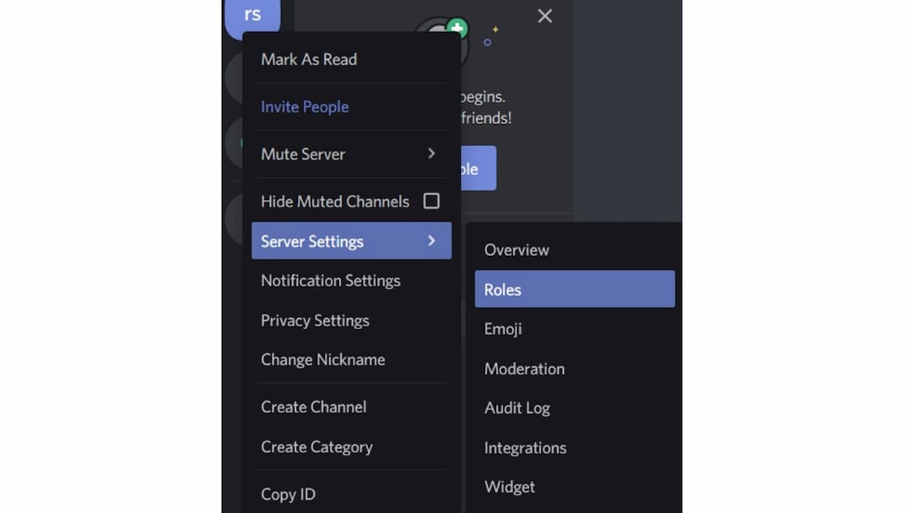The height and width of the screenshot is (513, 913).
Task: Expand the Mute Server submenu arrow
Action: coord(431,153)
